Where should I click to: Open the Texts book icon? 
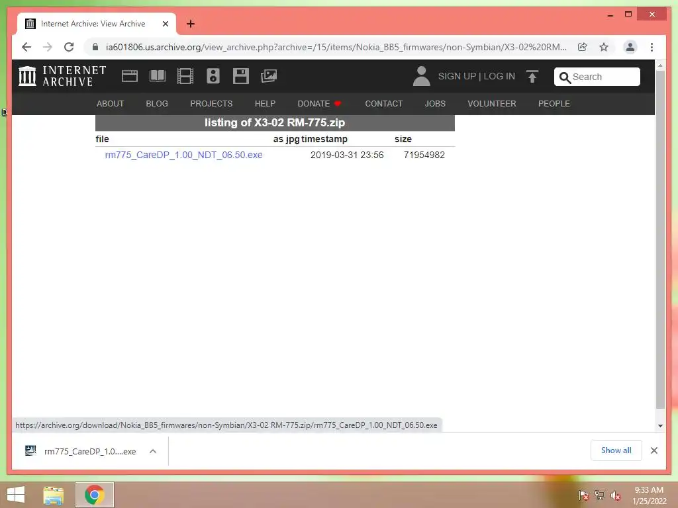coord(158,76)
